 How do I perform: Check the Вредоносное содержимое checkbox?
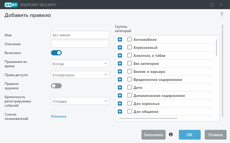[x=130, y=79]
